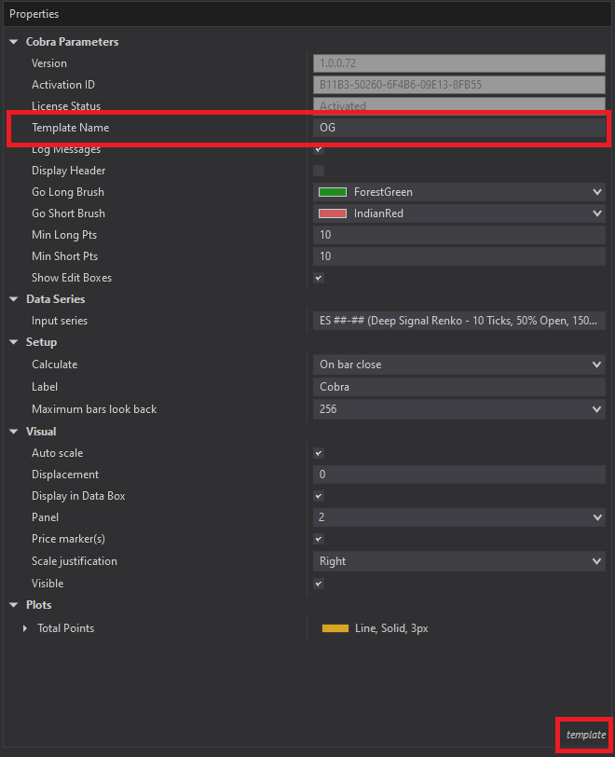The height and width of the screenshot is (757, 615).
Task: Toggle the Auto scale checkbox
Action: coord(319,453)
